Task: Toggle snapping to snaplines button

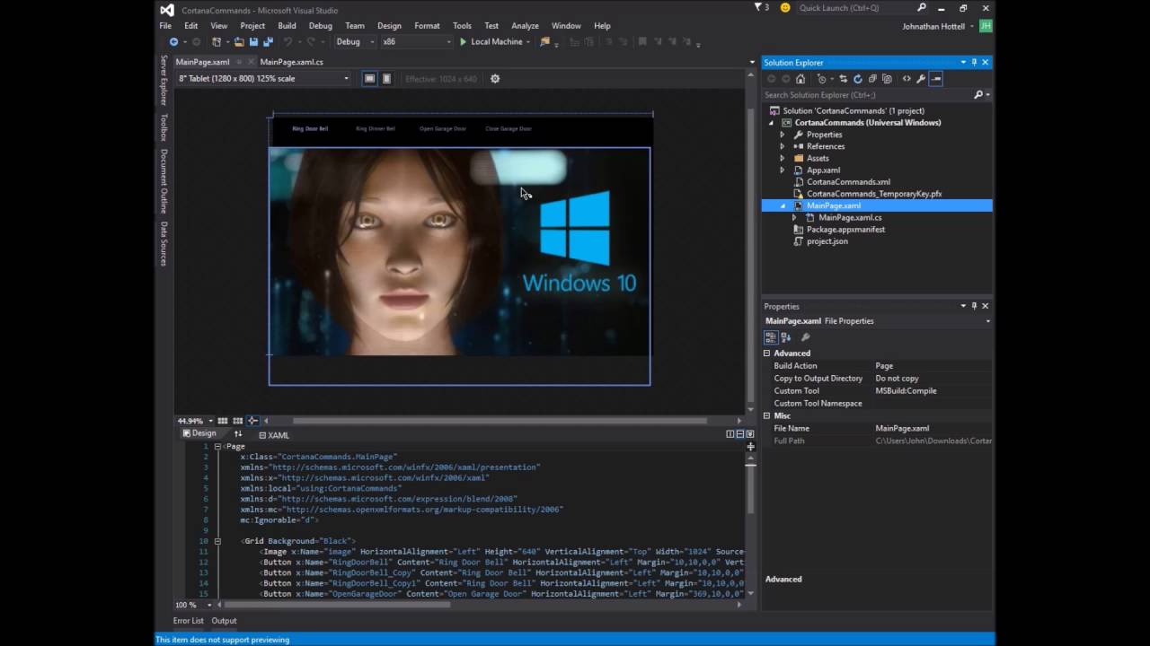Action: pyautogui.click(x=252, y=420)
